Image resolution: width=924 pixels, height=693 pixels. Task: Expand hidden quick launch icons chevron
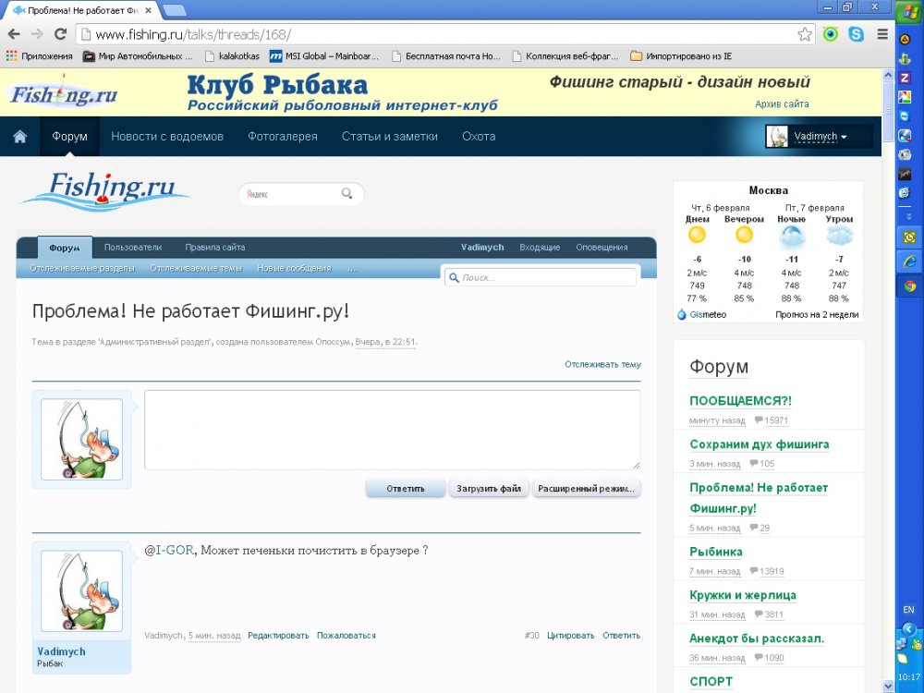click(909, 215)
